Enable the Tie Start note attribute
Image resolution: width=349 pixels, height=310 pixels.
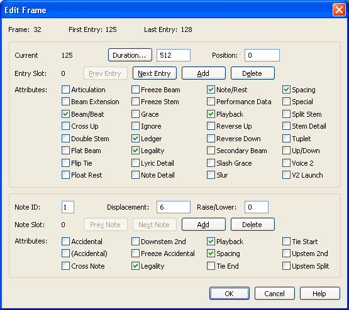pyautogui.click(x=287, y=242)
